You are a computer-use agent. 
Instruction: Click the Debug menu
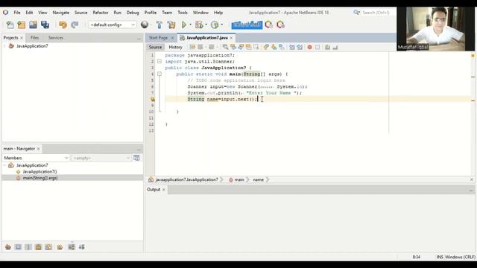tap(133, 13)
